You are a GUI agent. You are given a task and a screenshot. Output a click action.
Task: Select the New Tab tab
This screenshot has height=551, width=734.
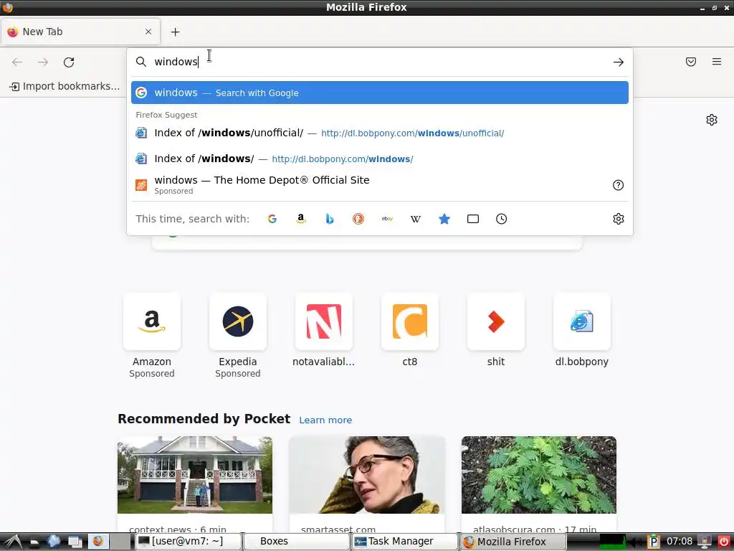pyautogui.click(x=80, y=32)
